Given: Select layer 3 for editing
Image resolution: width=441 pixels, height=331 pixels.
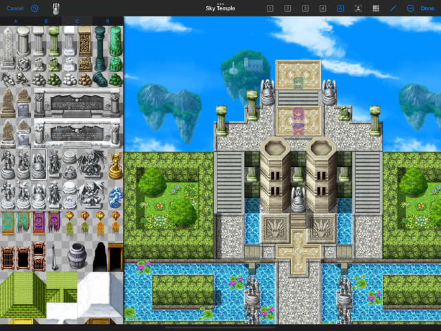Looking at the screenshot, I should [x=305, y=8].
